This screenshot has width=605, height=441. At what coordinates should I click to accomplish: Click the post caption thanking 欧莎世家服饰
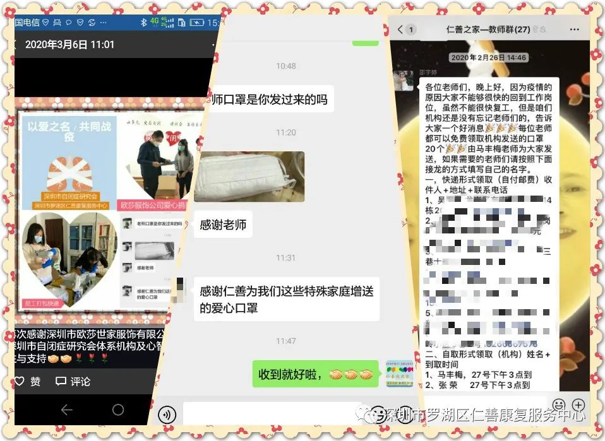[89, 346]
